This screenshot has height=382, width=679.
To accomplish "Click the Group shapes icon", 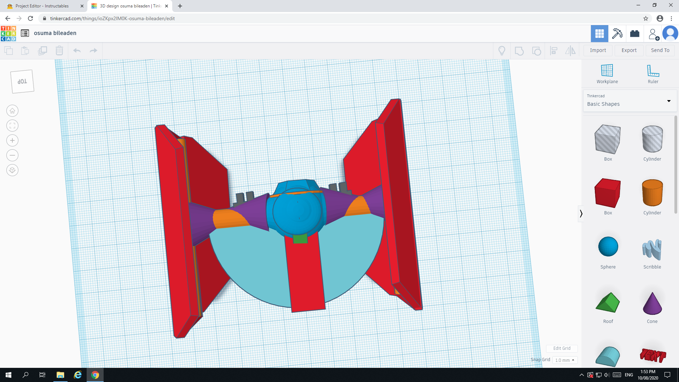I will [519, 51].
